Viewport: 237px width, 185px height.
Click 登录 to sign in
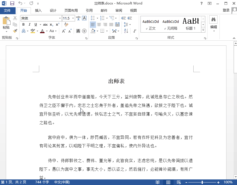tap(226, 10)
